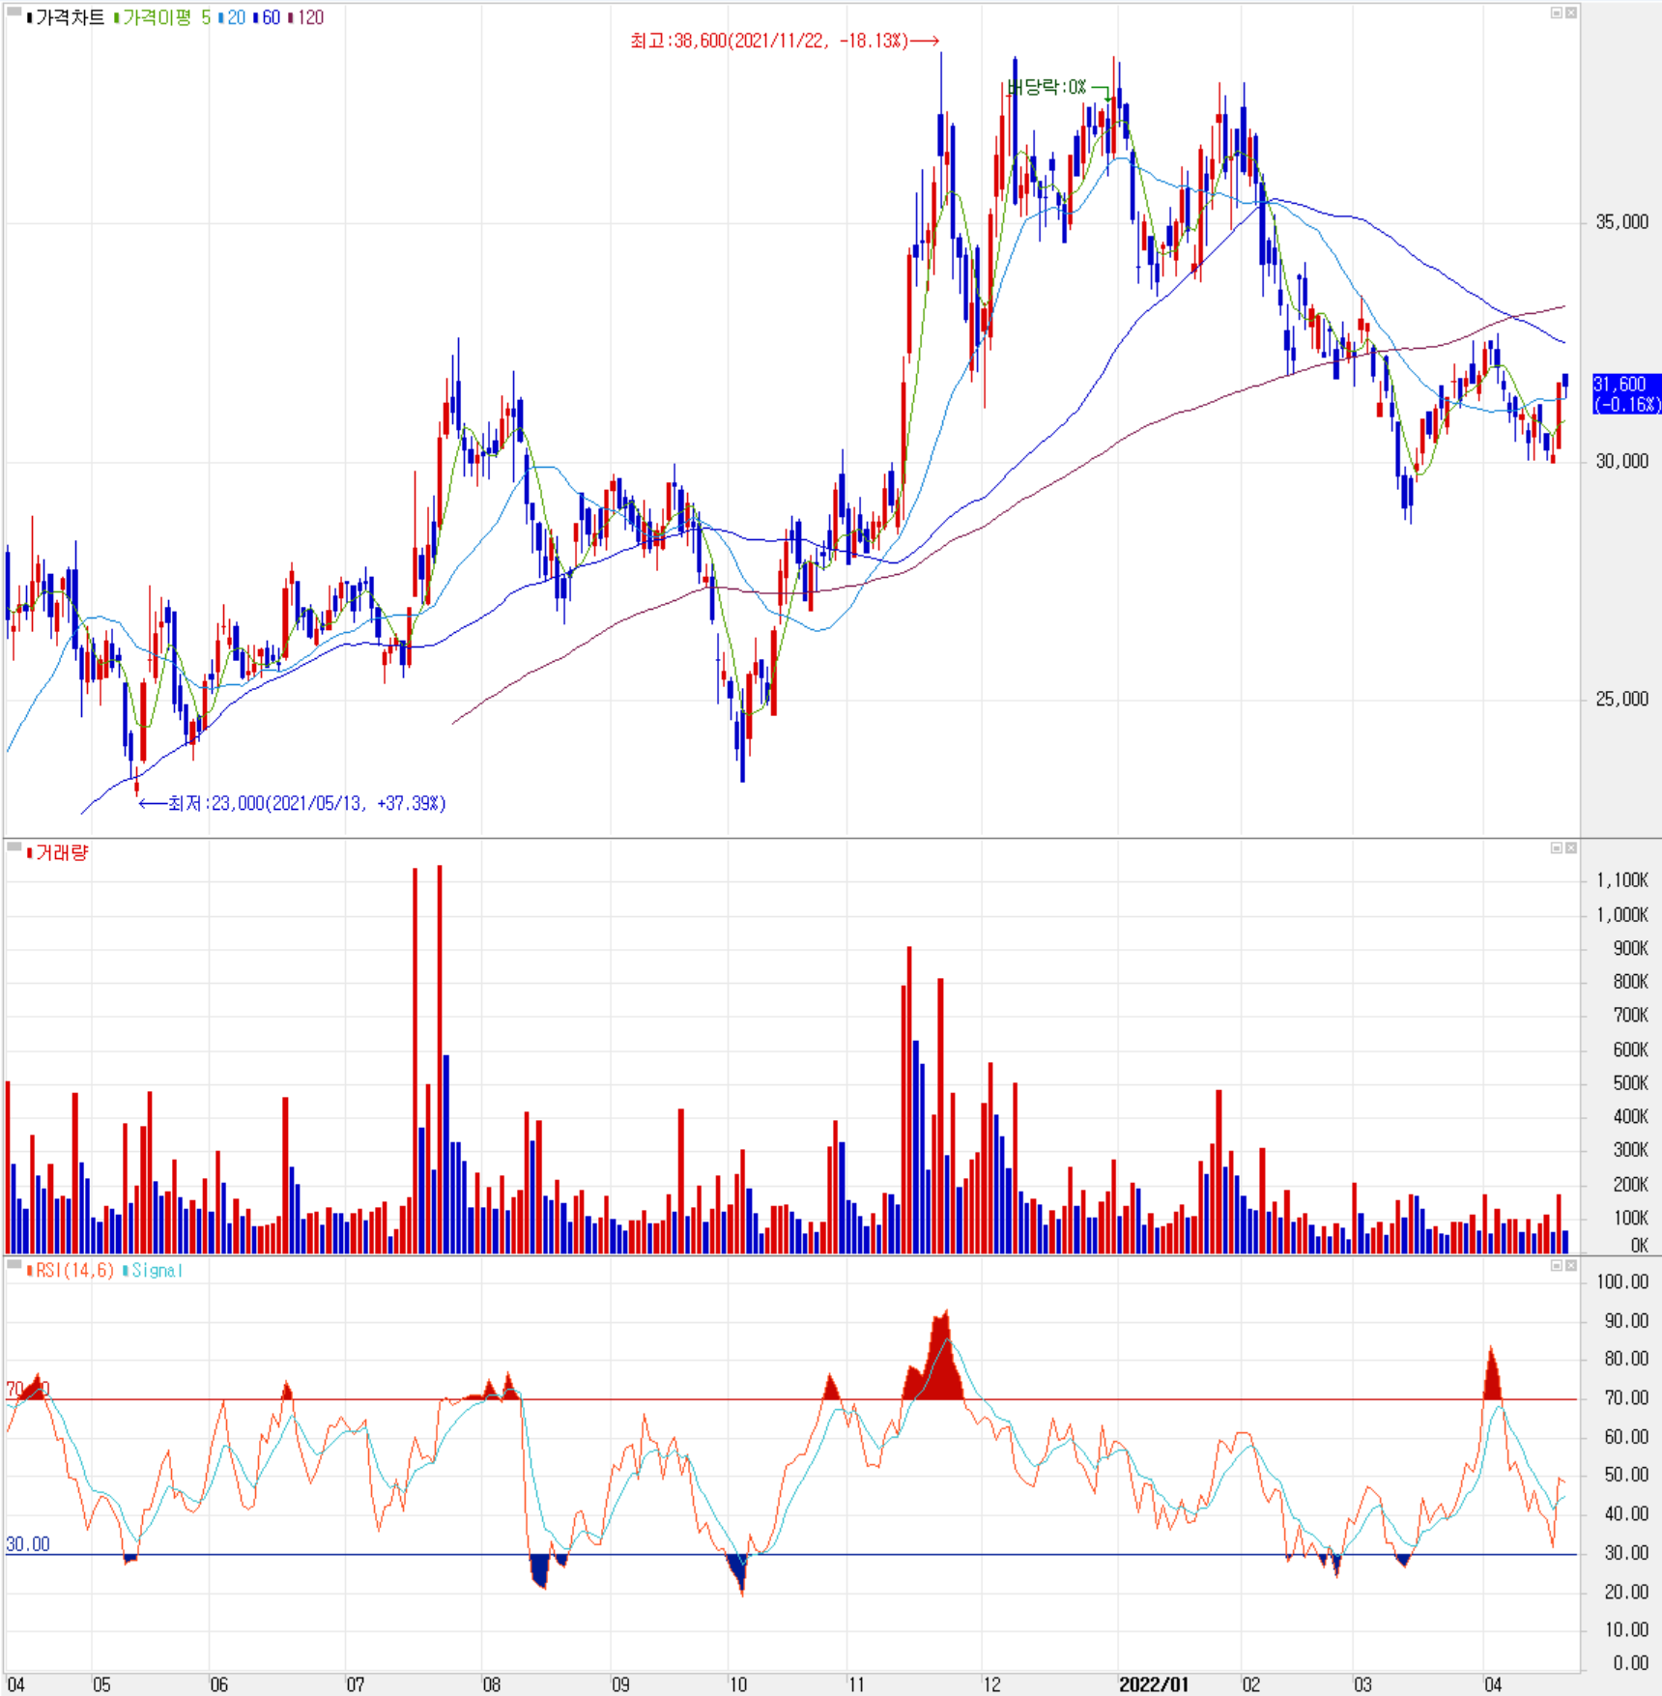Select the 20-day moving average legend
This screenshot has width=1662, height=1696.
coord(236,17)
